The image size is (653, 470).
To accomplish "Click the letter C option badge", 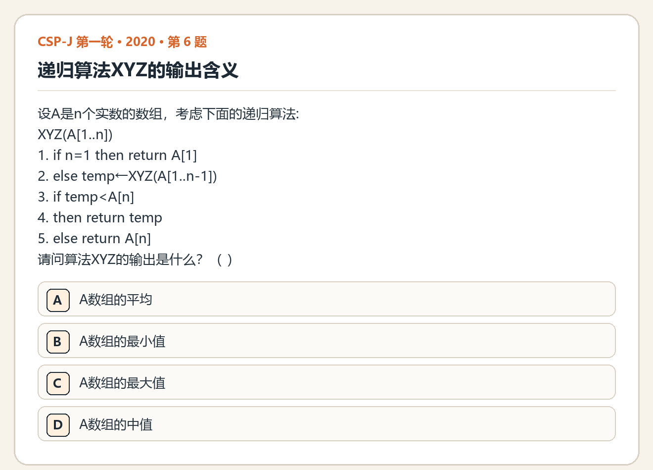I will click(x=58, y=383).
